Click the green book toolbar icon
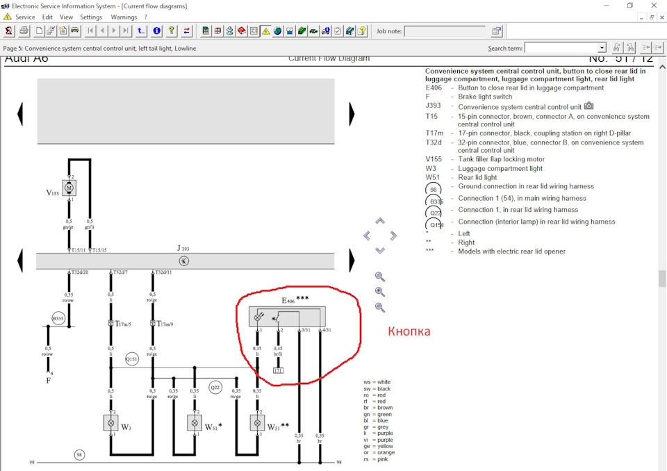The width and height of the screenshot is (667, 471). tap(302, 31)
